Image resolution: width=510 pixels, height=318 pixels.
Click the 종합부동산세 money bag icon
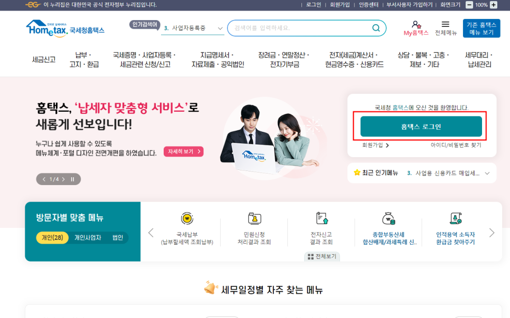[x=389, y=218]
